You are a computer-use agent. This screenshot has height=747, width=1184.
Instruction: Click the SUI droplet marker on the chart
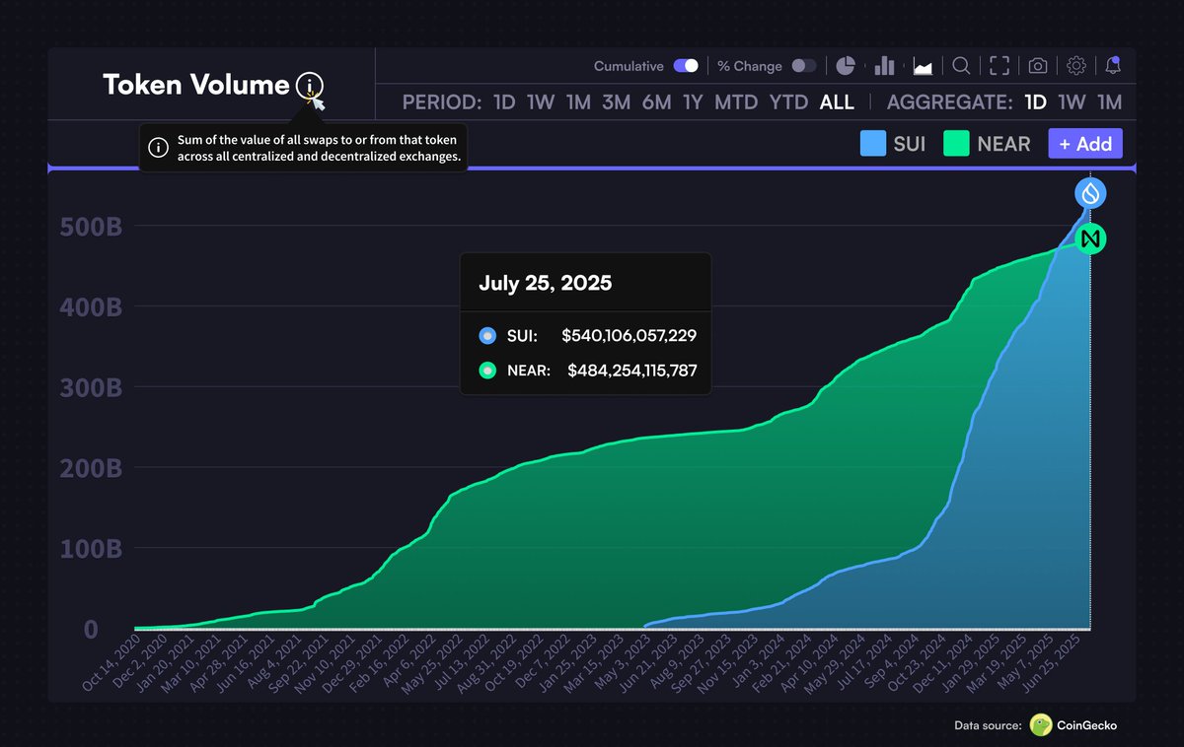tap(1090, 192)
